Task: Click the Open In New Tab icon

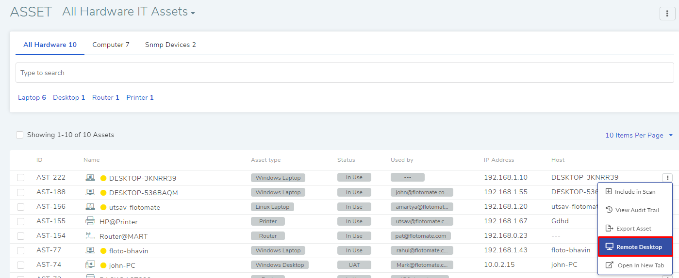Action: click(609, 265)
